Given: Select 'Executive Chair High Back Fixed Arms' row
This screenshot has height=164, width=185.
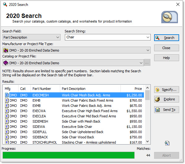Looking at the screenshot, I should point(74,111).
